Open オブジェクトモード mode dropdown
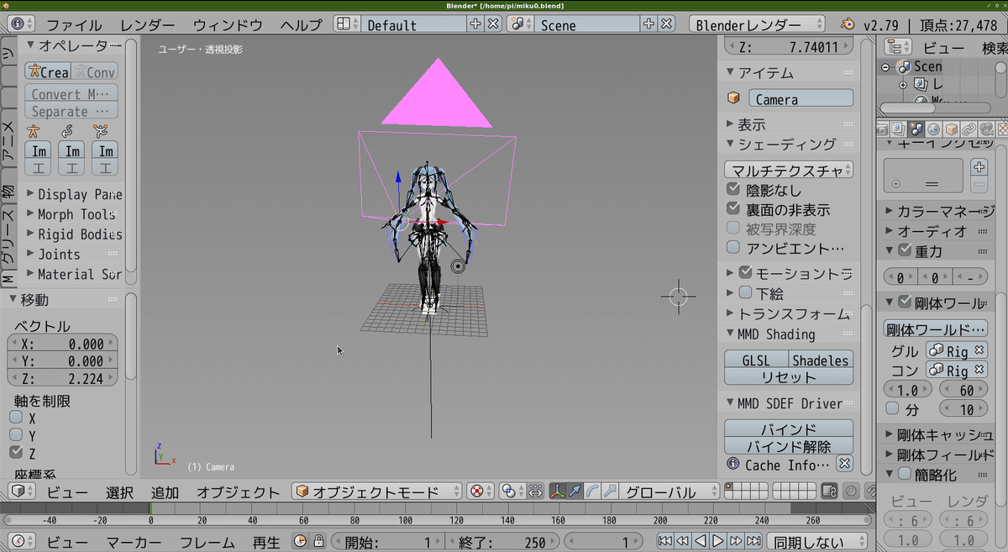Image resolution: width=1008 pixels, height=552 pixels. point(378,492)
